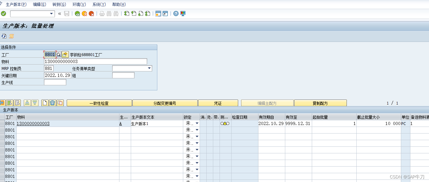Open the 锁定 dropdown in the third table row
The height and width of the screenshot is (182, 429).
[197, 137]
